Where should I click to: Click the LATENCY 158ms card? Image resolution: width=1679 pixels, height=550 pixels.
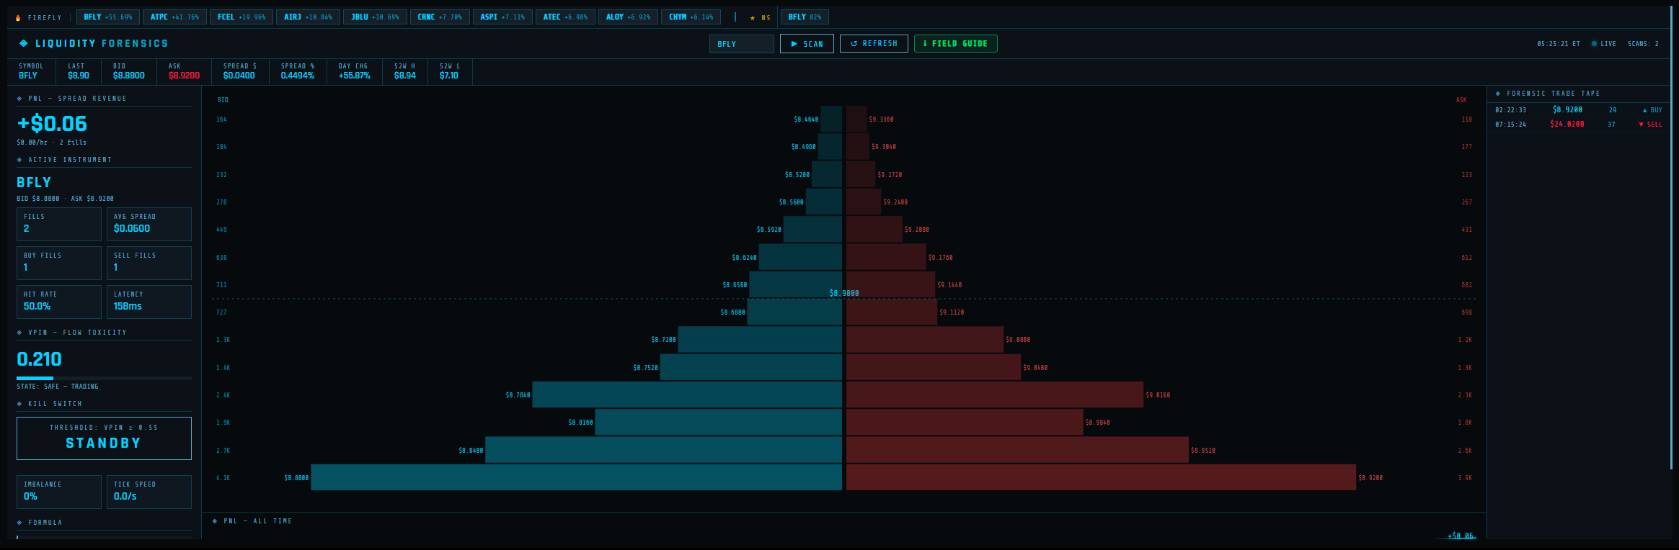click(149, 302)
